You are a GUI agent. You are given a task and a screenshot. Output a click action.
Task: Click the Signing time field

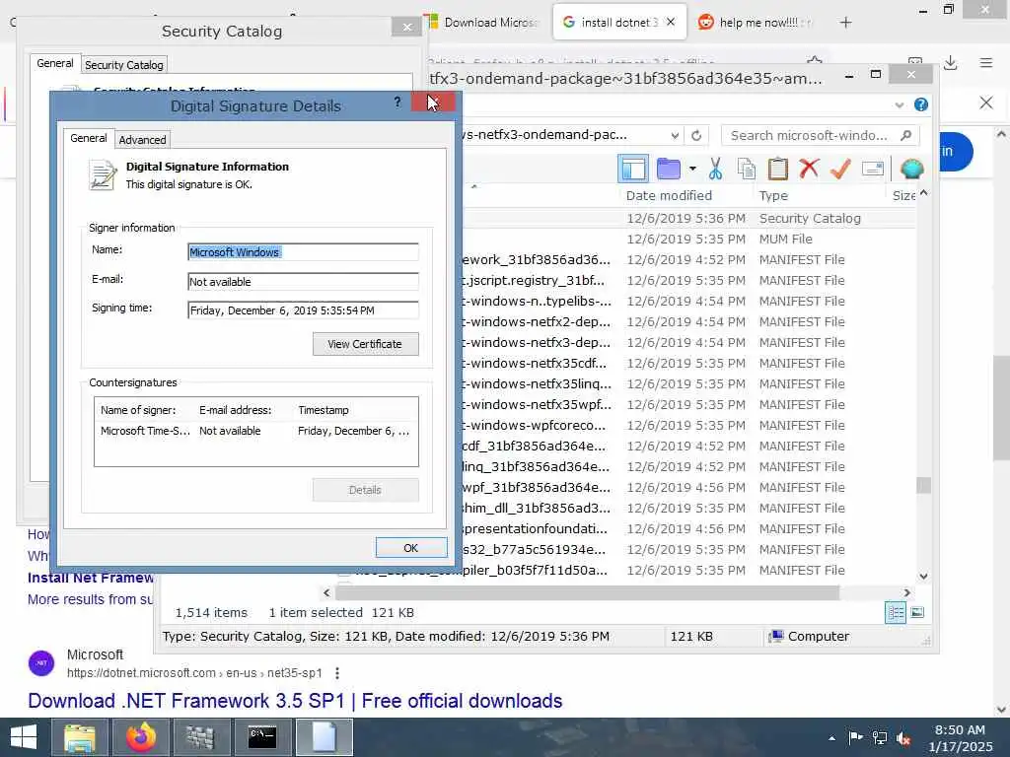303,310
